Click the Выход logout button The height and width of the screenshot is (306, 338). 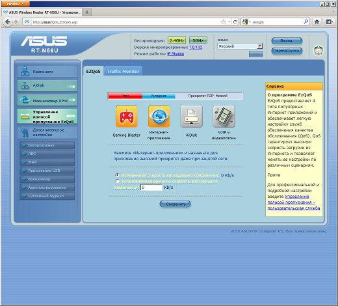coord(287,40)
